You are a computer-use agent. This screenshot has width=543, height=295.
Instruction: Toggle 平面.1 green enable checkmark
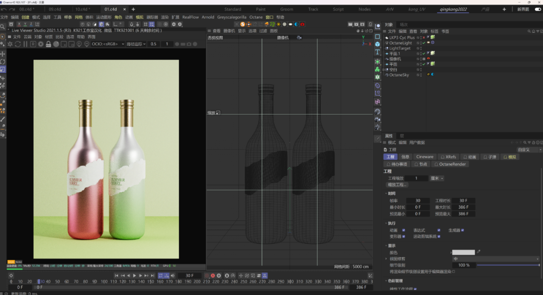423,54
